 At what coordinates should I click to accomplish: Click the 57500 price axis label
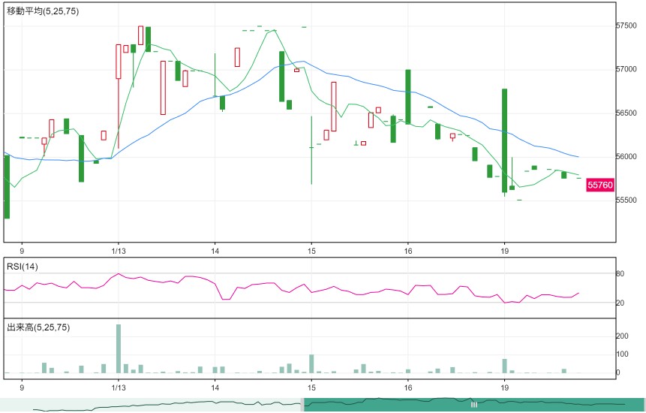[x=626, y=26]
